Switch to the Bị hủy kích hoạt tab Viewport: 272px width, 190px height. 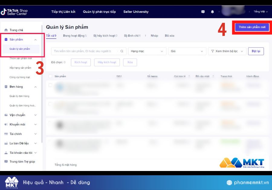coord(105,36)
